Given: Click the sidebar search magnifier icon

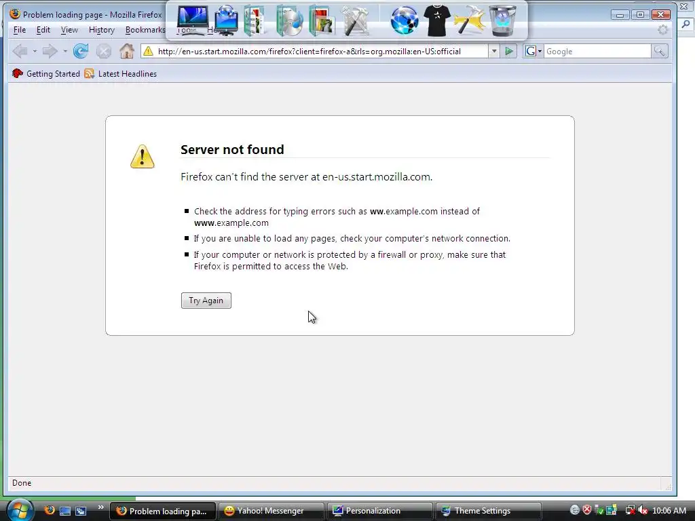Looking at the screenshot, I should 685,24.
